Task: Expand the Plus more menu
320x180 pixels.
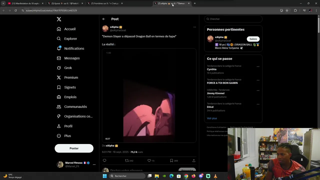Action: tap(64, 136)
